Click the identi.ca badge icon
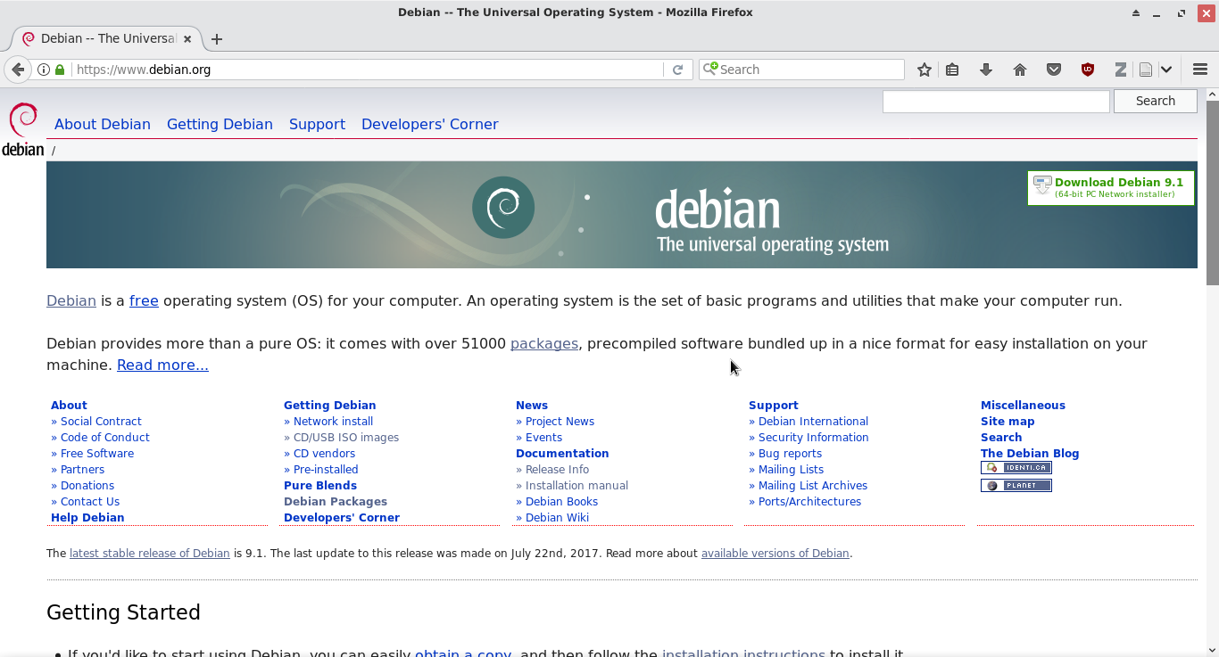 click(x=1016, y=468)
